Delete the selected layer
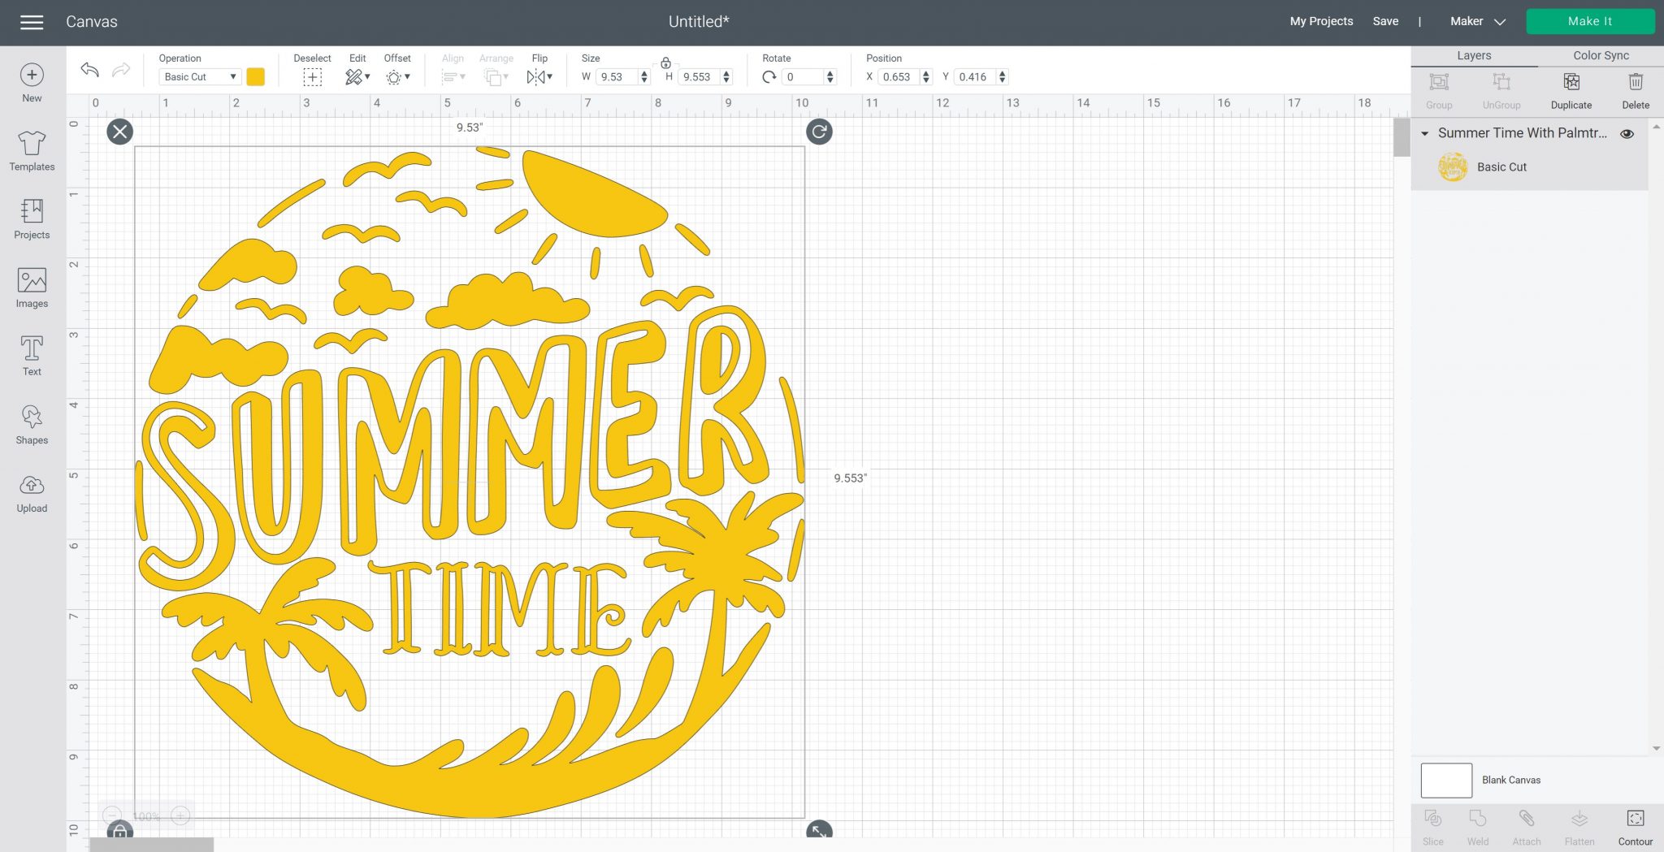This screenshot has height=852, width=1664. tap(1636, 82)
